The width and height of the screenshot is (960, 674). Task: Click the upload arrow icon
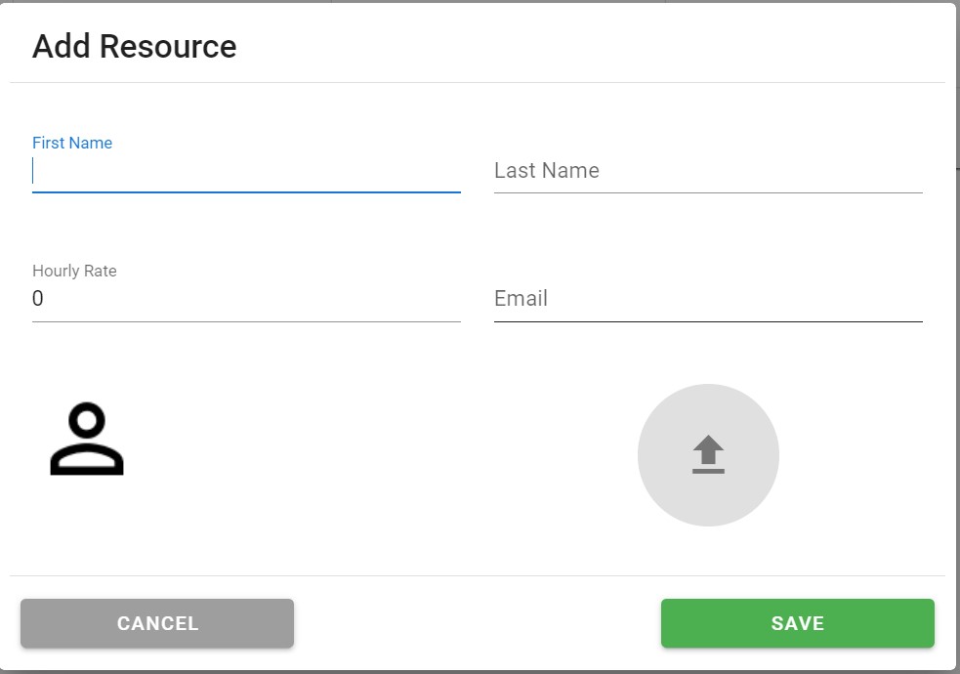[x=708, y=455]
